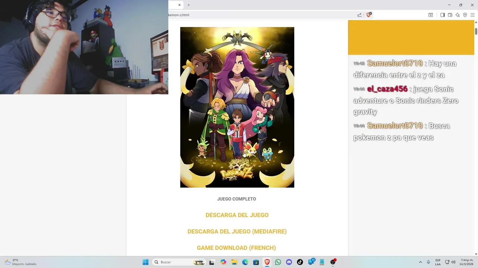Screen dimensions: 478x268
Task: Open taskbar app with 15 notifications badge
Action: (311, 262)
